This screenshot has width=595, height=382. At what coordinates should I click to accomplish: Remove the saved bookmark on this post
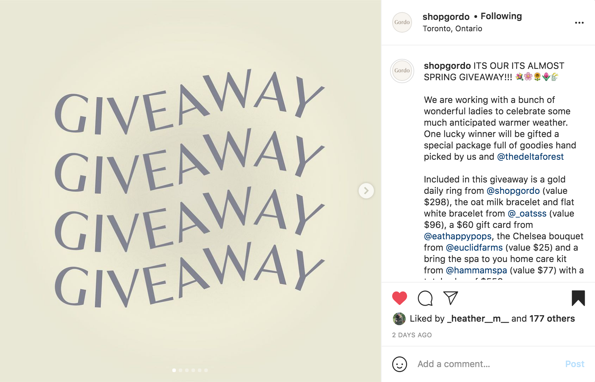coord(578,298)
